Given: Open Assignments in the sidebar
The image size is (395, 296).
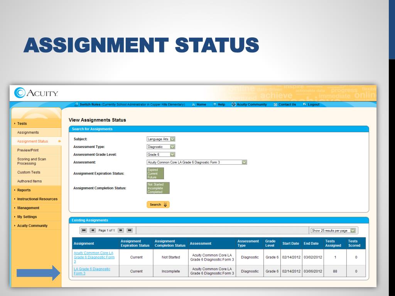Looking at the screenshot, I should 28,133.
